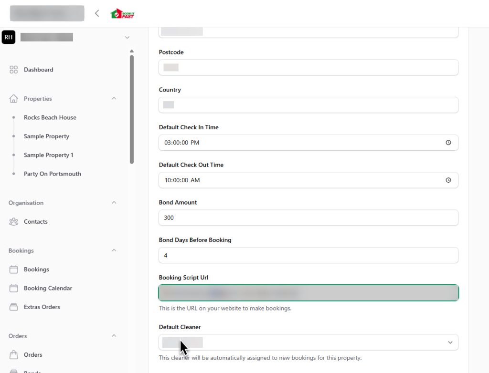Open the Dashboard via its grid icon

pyautogui.click(x=13, y=69)
